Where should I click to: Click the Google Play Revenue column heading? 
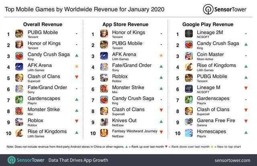point(208,24)
